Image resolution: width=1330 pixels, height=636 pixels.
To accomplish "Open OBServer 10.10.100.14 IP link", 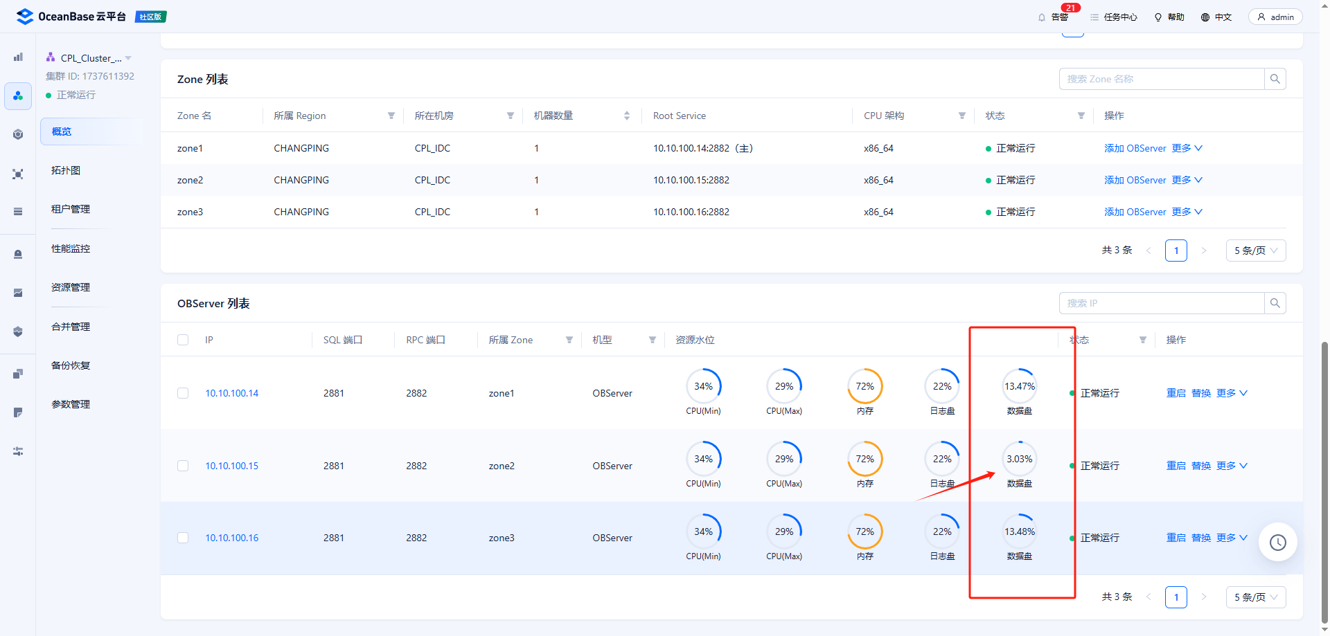I will coord(232,393).
